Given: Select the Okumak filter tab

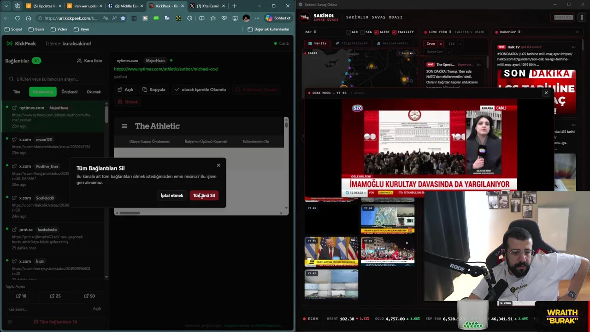Looking at the screenshot, I should click(x=94, y=92).
